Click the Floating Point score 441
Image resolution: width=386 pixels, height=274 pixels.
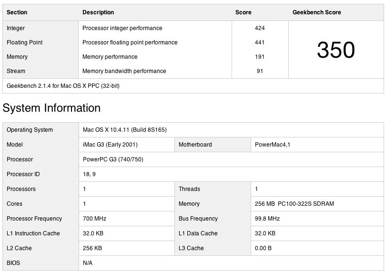(x=260, y=42)
